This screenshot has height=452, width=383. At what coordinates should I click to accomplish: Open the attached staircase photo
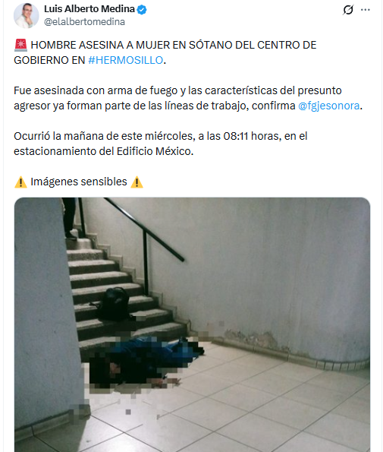click(x=192, y=324)
